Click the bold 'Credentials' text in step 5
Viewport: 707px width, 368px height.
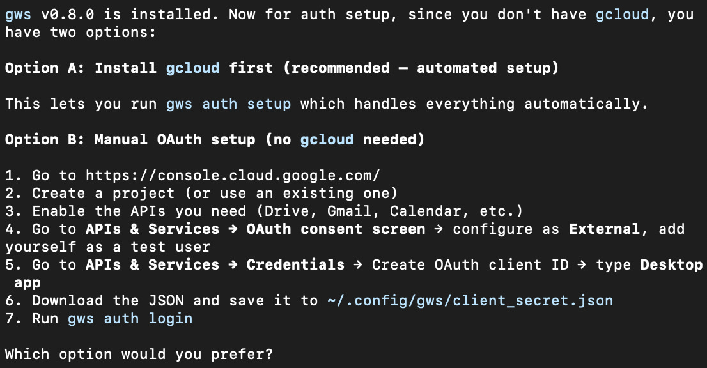point(295,264)
